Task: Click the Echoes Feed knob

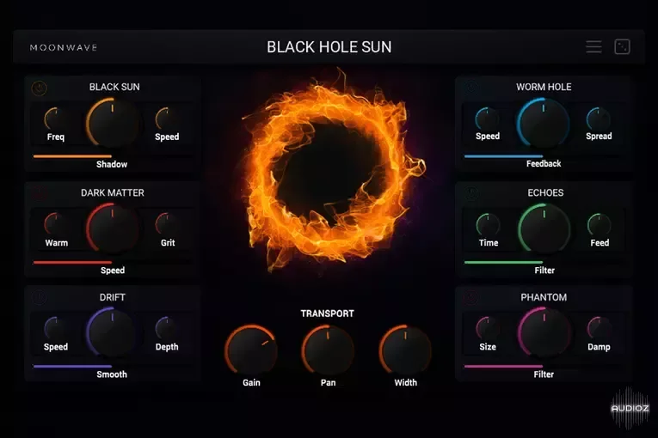Action: tap(600, 225)
